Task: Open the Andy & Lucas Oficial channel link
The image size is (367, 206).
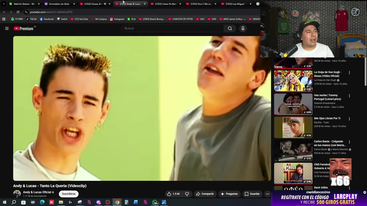Action: (x=37, y=192)
